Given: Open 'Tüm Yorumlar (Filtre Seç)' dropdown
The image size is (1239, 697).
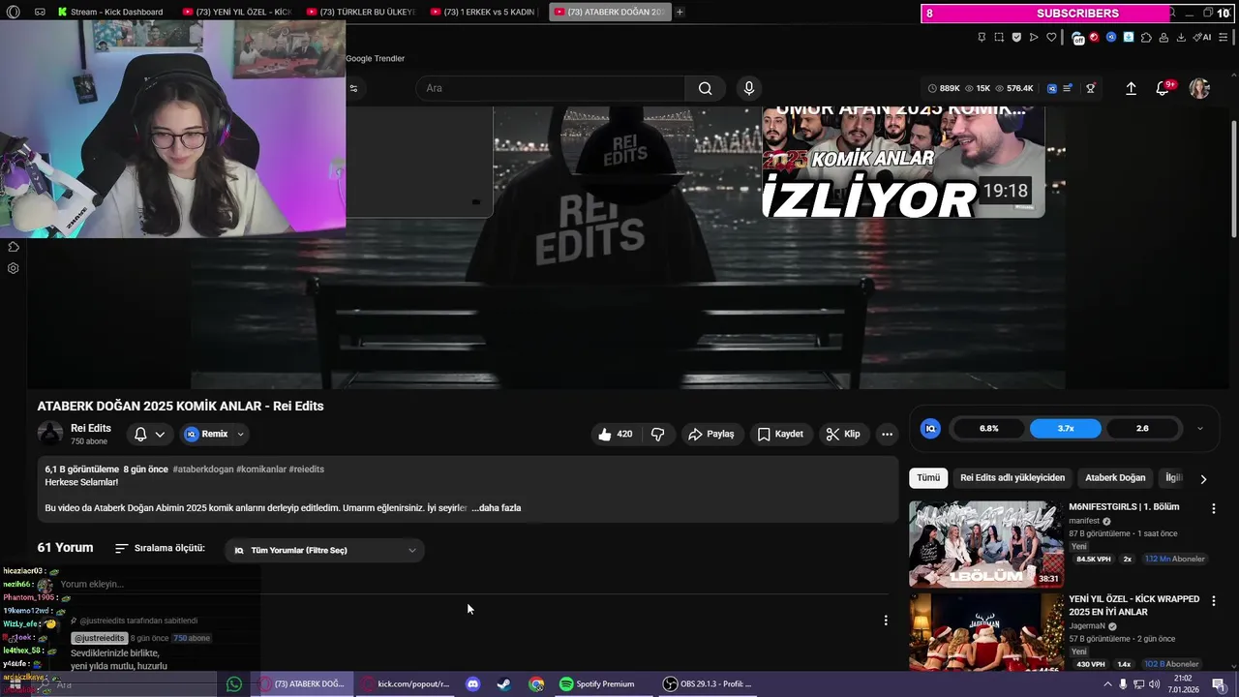Looking at the screenshot, I should pyautogui.click(x=324, y=550).
